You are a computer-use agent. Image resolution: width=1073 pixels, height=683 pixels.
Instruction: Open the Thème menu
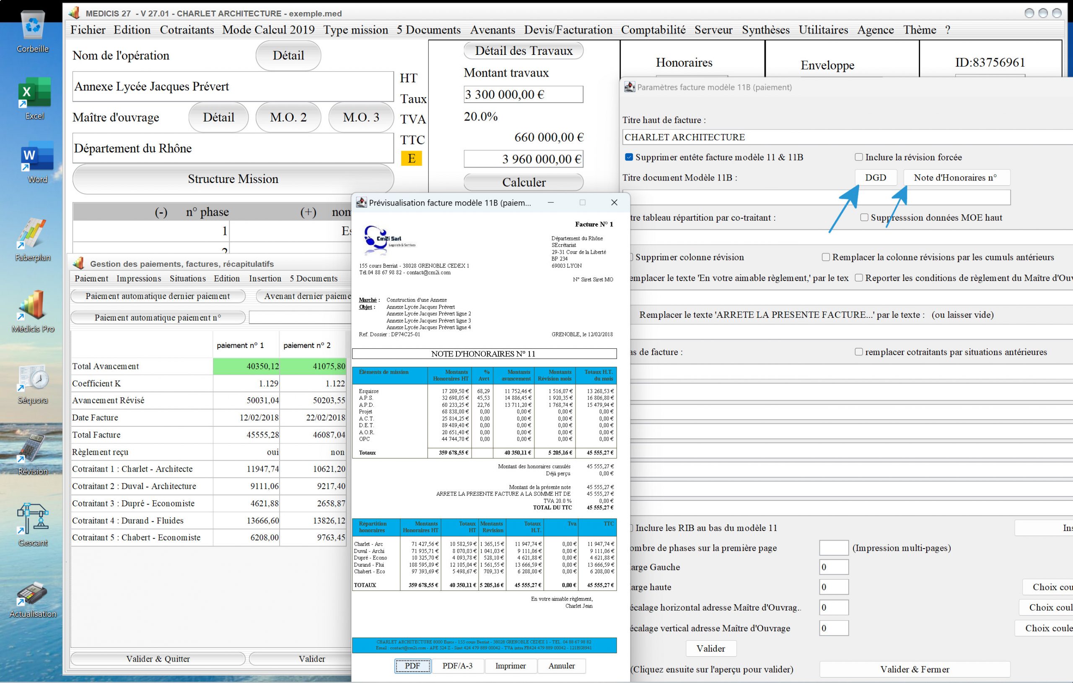(919, 30)
